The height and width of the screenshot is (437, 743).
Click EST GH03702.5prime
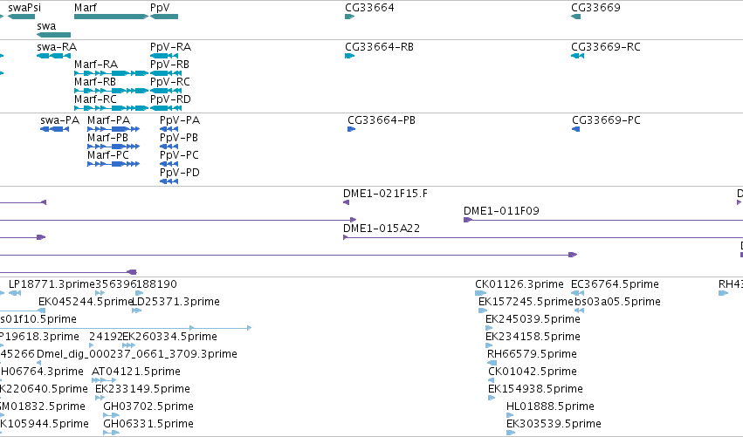[x=112, y=416]
